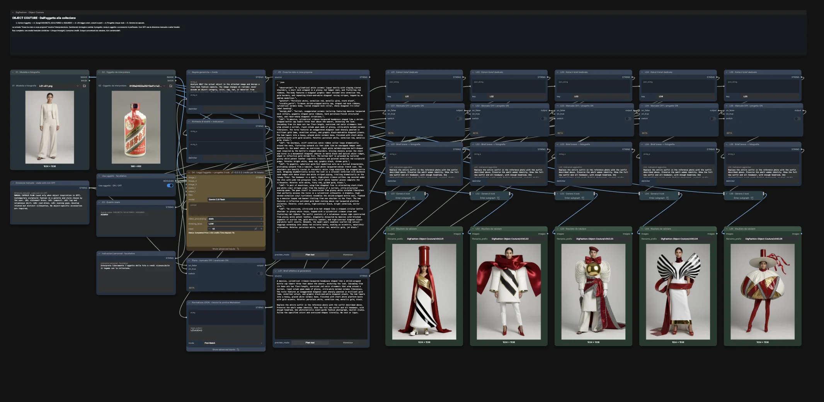This screenshot has height=402, width=824.
Task: Click Enter subgraph icon on L05 Genera il look
Action: tap(752, 198)
